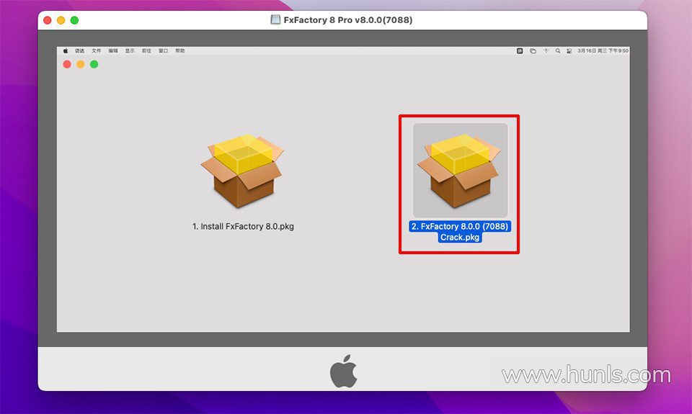Click the Spotlight search icon in menu bar

(558, 50)
